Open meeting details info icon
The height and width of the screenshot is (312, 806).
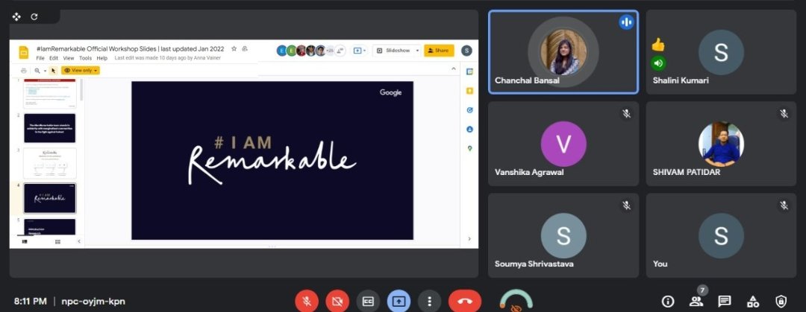(x=668, y=302)
